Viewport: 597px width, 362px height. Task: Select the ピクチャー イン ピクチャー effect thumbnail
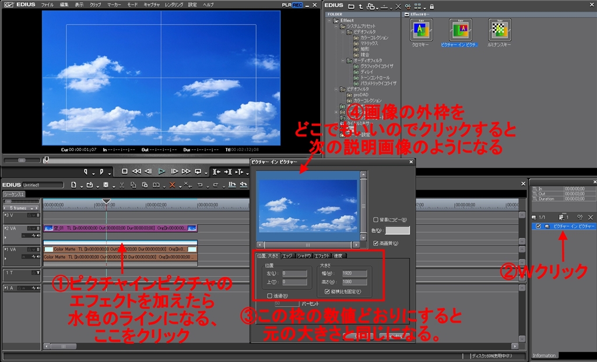(460, 31)
